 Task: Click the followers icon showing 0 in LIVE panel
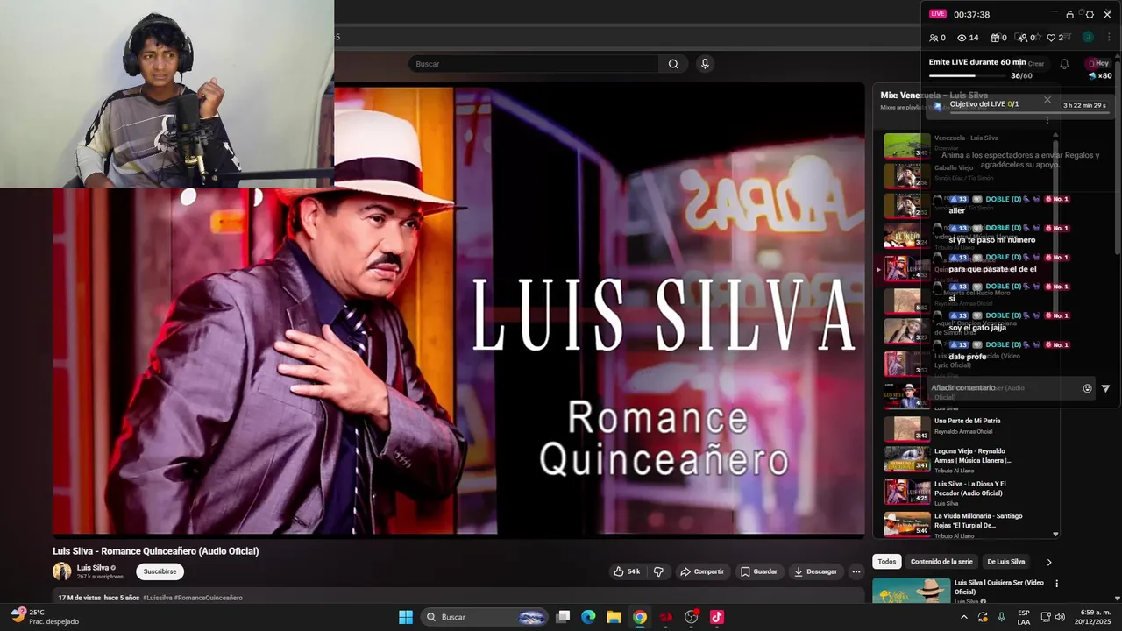coord(1026,38)
